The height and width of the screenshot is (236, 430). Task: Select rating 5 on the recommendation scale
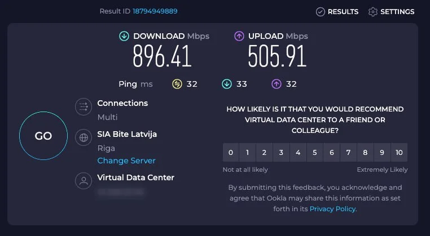315,152
